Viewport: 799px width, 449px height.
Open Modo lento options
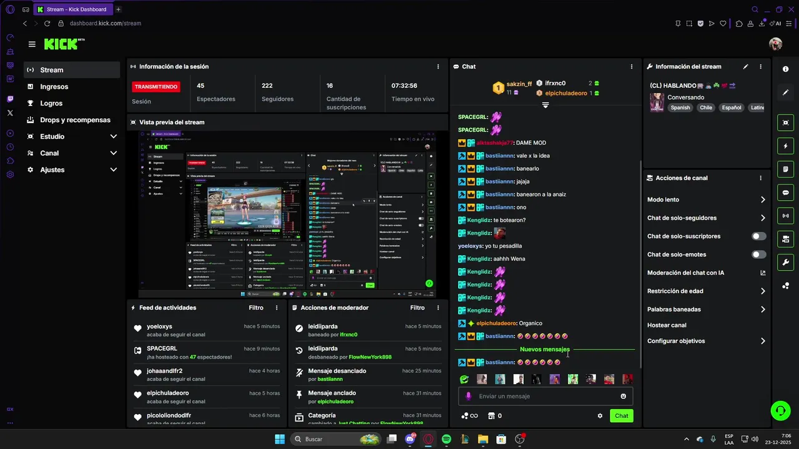707,200
